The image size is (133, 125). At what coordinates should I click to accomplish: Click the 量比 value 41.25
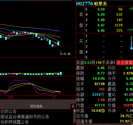click(x=129, y=95)
